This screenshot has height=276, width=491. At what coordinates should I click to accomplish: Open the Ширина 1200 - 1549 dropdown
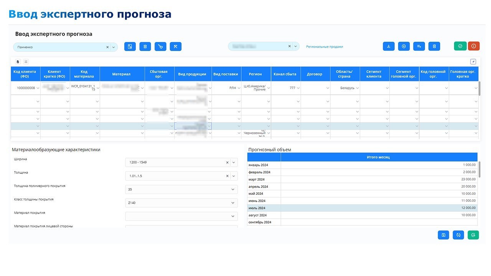[234, 163]
